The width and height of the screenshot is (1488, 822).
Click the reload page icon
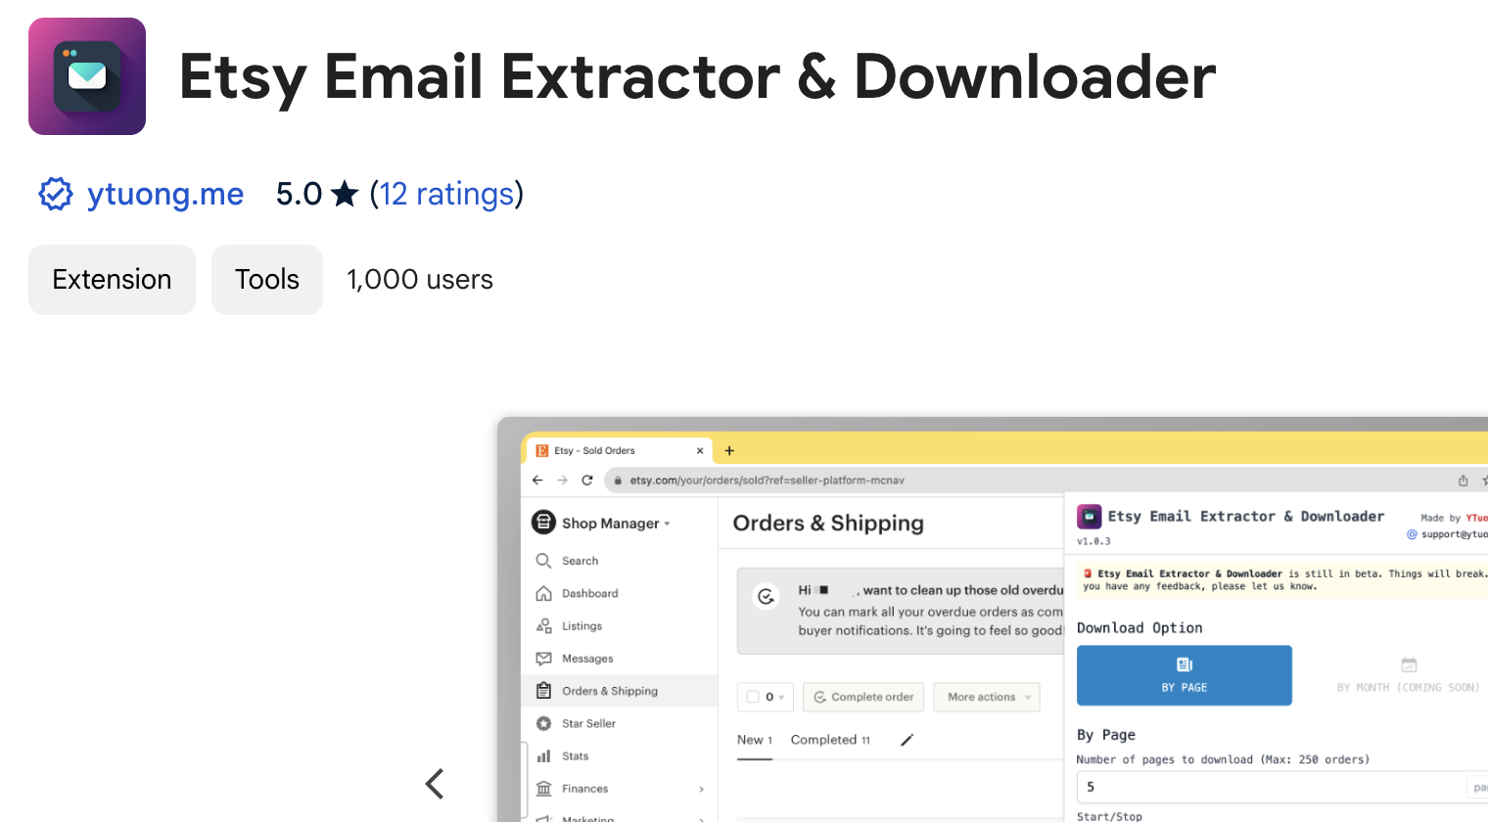click(587, 480)
